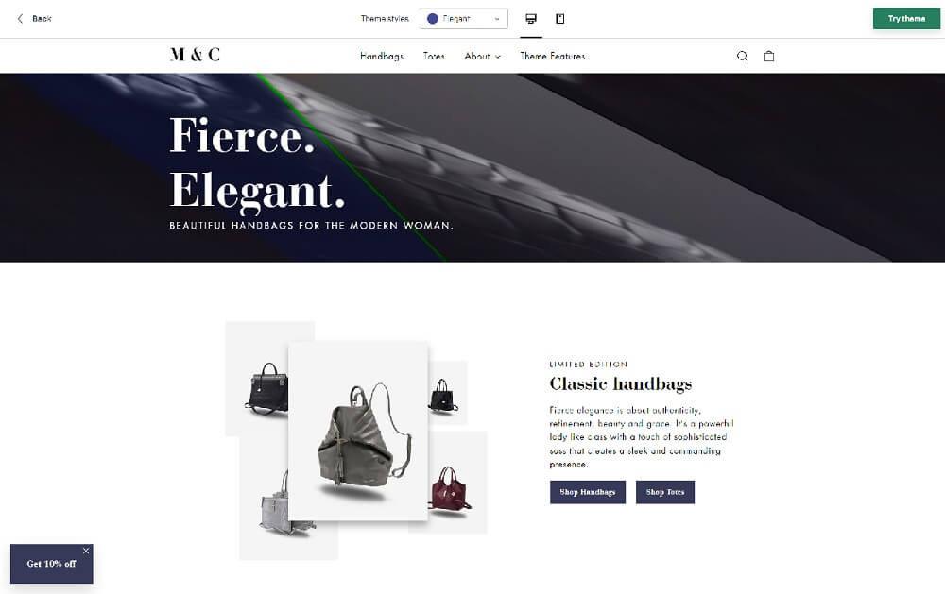Switch to desktop preview icon
Viewport: 945px width, 594px height.
(531, 19)
